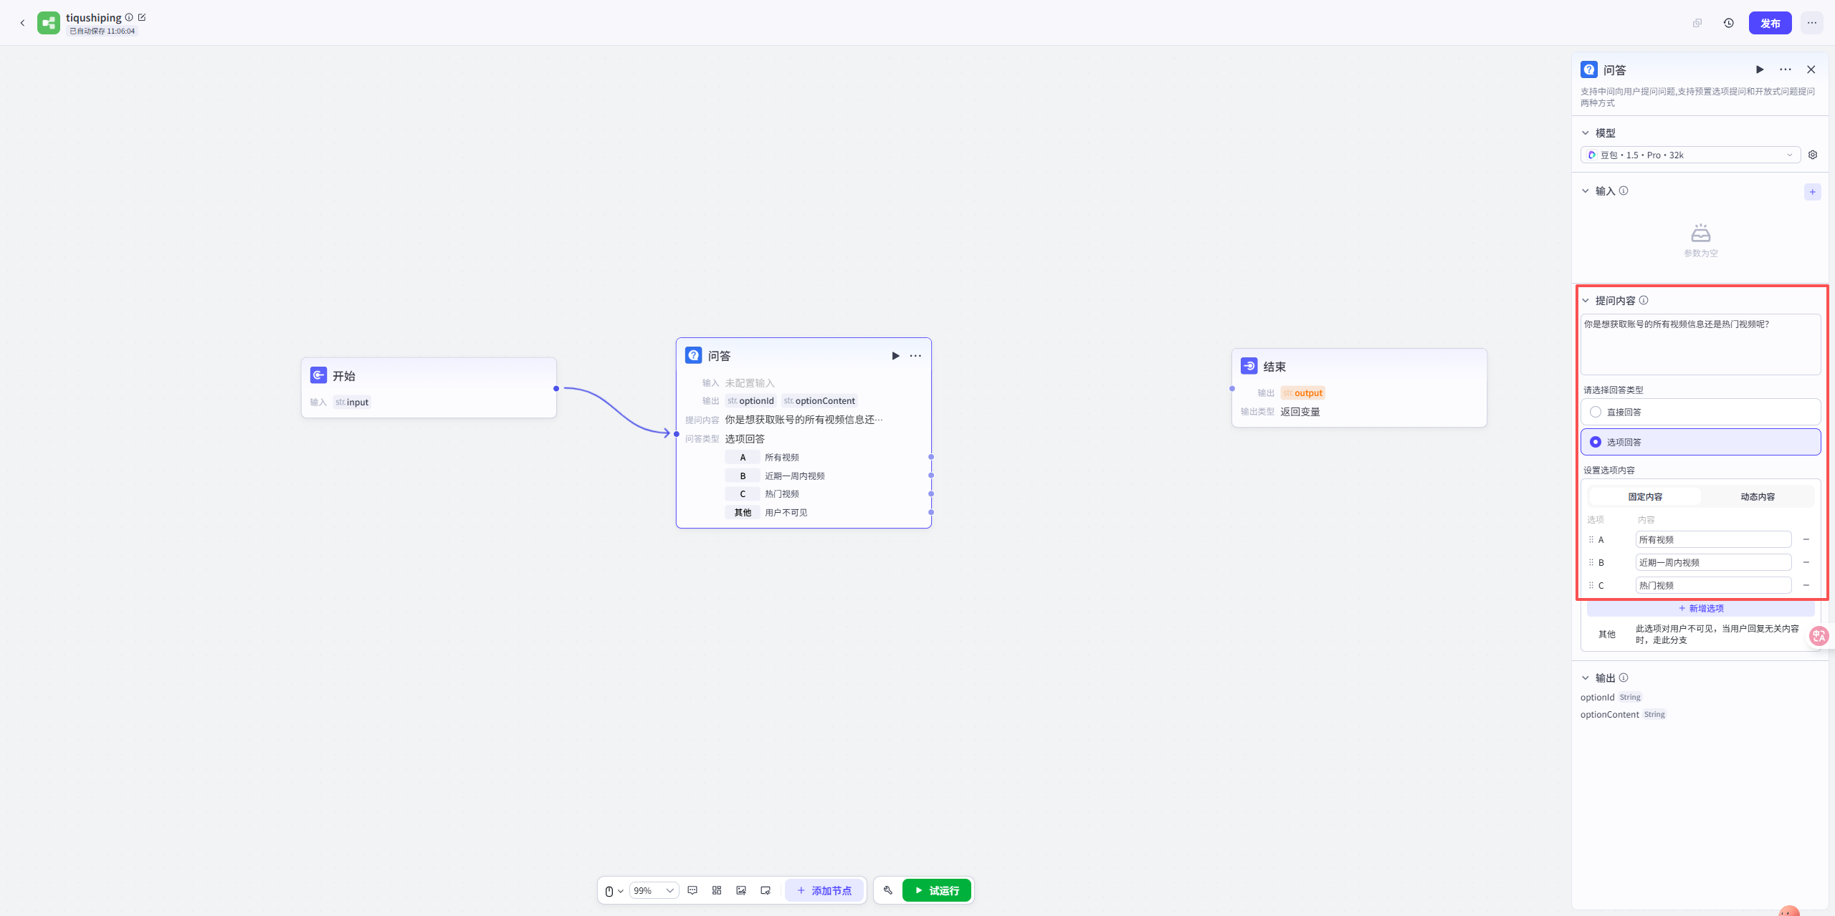Switch to the 动态内容 tab
Image resolution: width=1835 pixels, height=916 pixels.
click(x=1757, y=496)
